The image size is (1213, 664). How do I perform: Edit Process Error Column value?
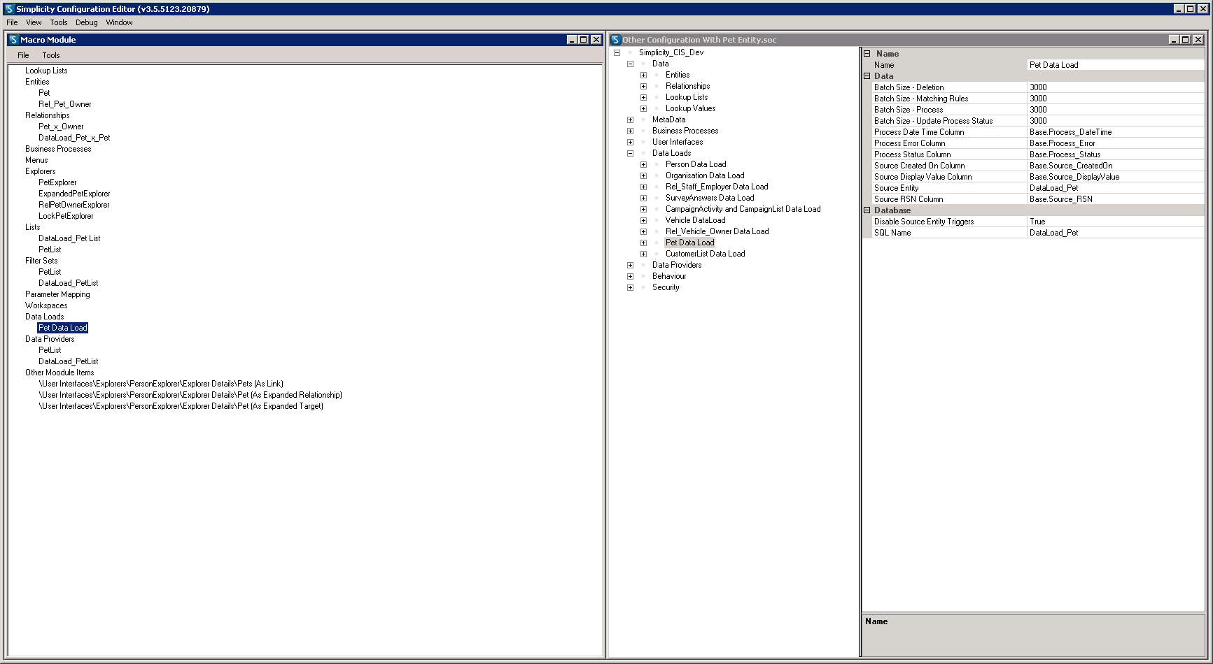click(x=1116, y=143)
